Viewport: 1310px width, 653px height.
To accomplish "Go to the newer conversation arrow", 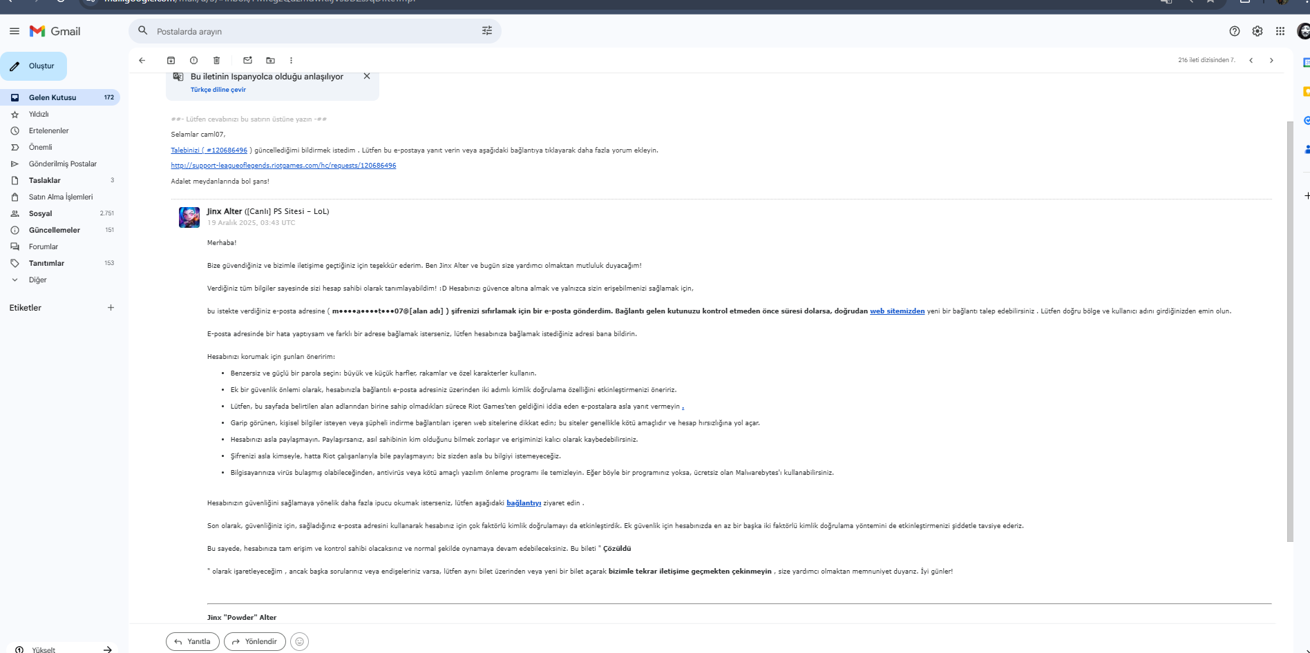I will [x=1251, y=60].
